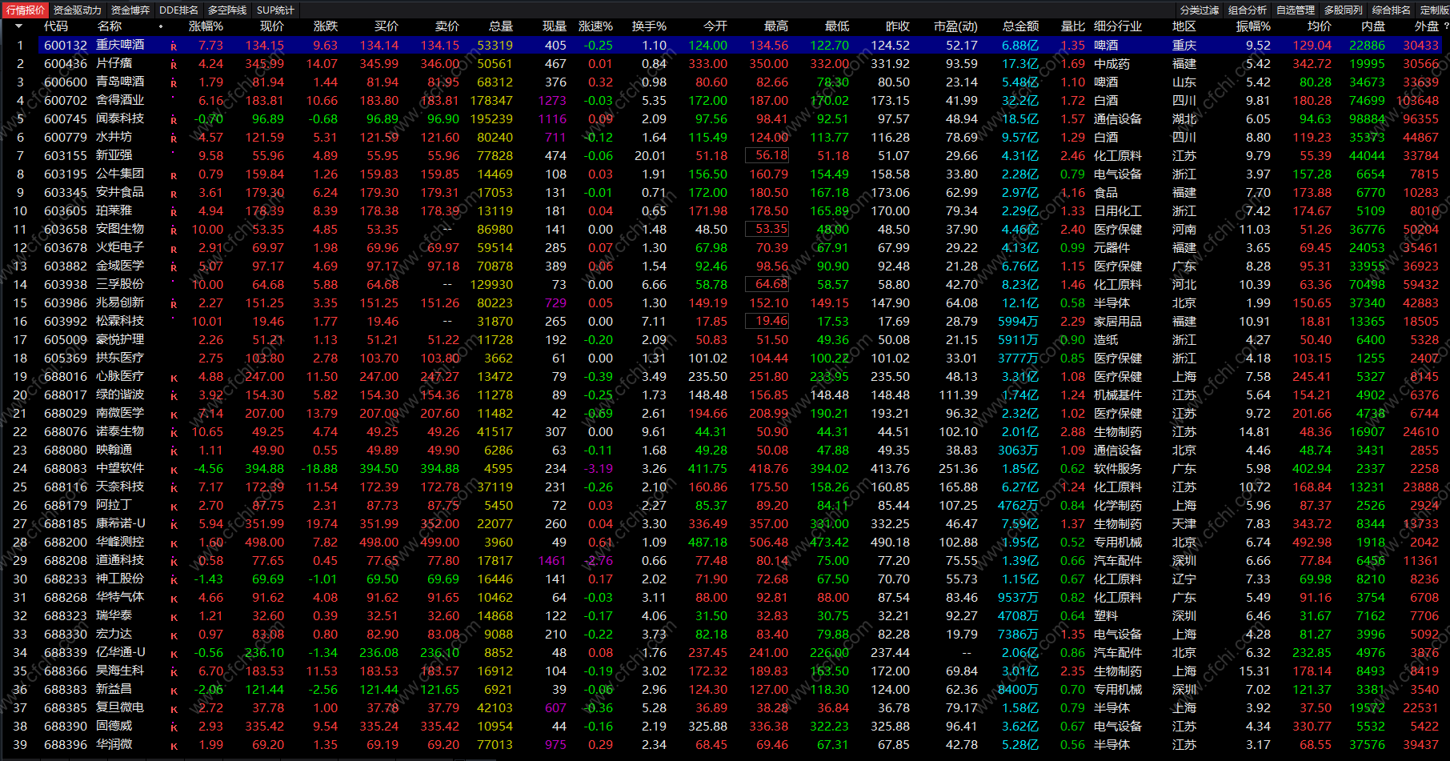
Task: Click the 细分行业 column header
Action: 1118,26
